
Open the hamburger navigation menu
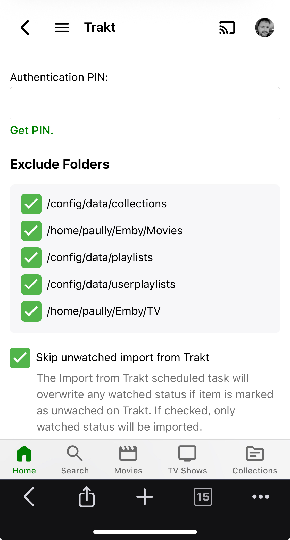pos(62,28)
